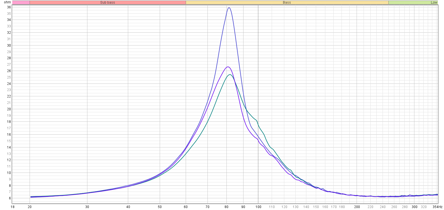Click the 27 value on the ohm axis
The image size is (444, 210).
pyautogui.click(x=9, y=65)
